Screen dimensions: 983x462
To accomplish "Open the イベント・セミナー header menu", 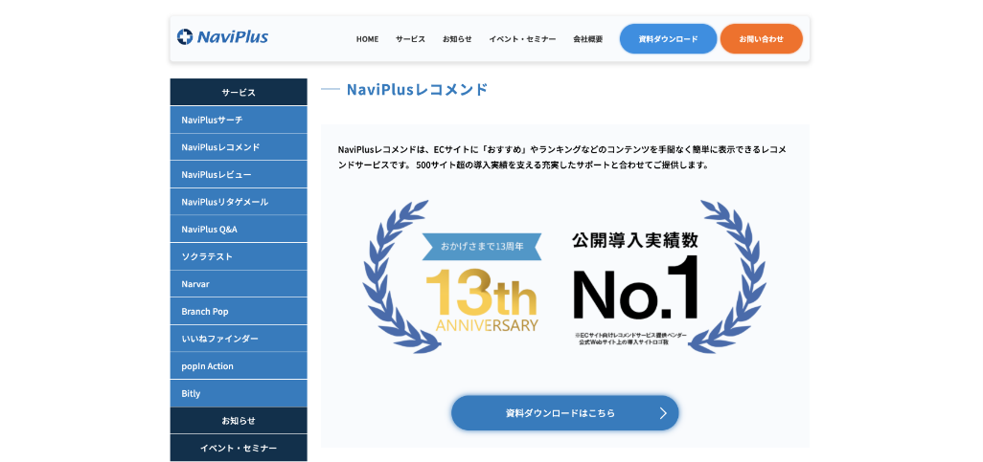I will click(x=522, y=39).
